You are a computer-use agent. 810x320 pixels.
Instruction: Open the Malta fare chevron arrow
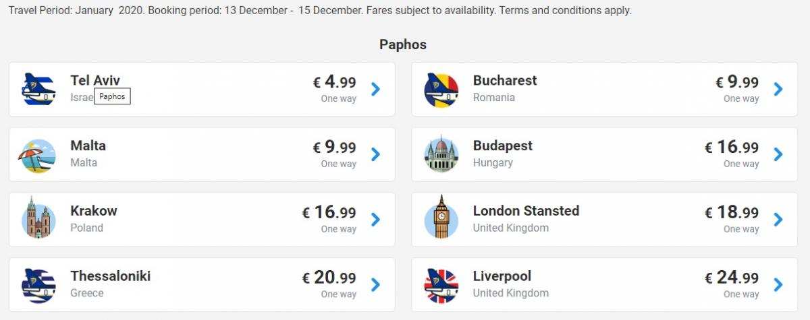376,154
